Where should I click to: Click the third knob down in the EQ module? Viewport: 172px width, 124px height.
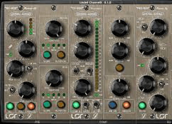[158, 65]
